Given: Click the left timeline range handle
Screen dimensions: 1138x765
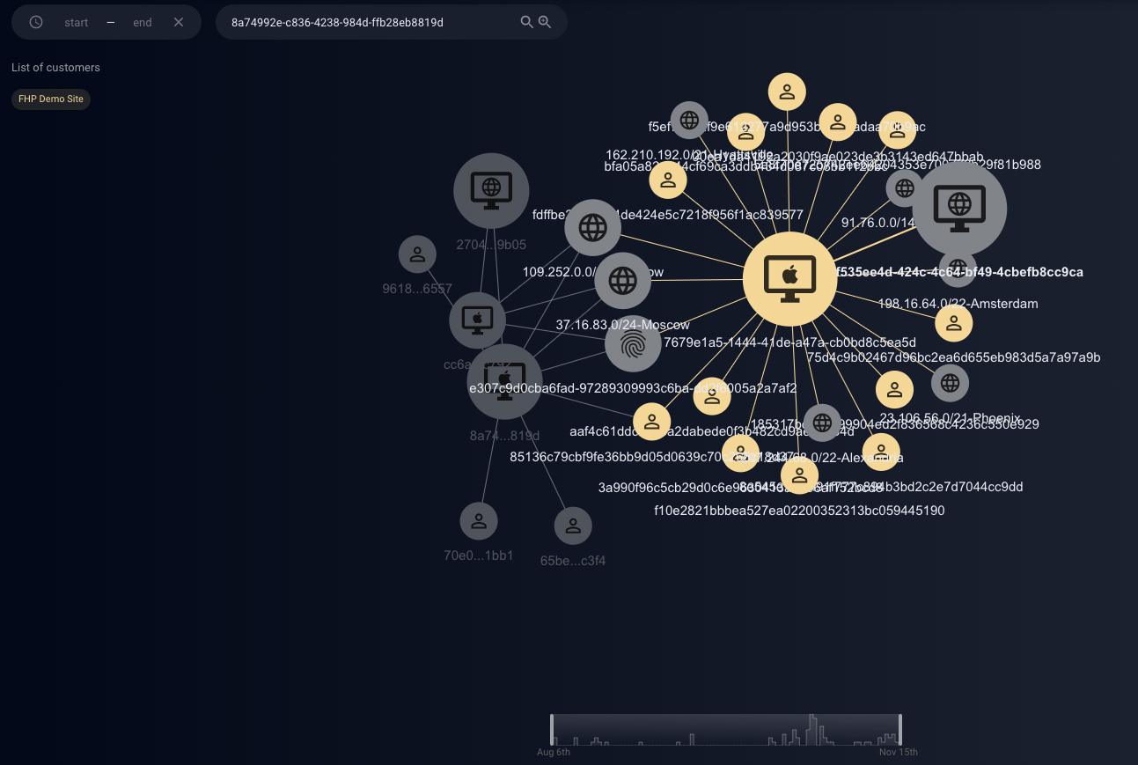Looking at the screenshot, I should pyautogui.click(x=552, y=730).
